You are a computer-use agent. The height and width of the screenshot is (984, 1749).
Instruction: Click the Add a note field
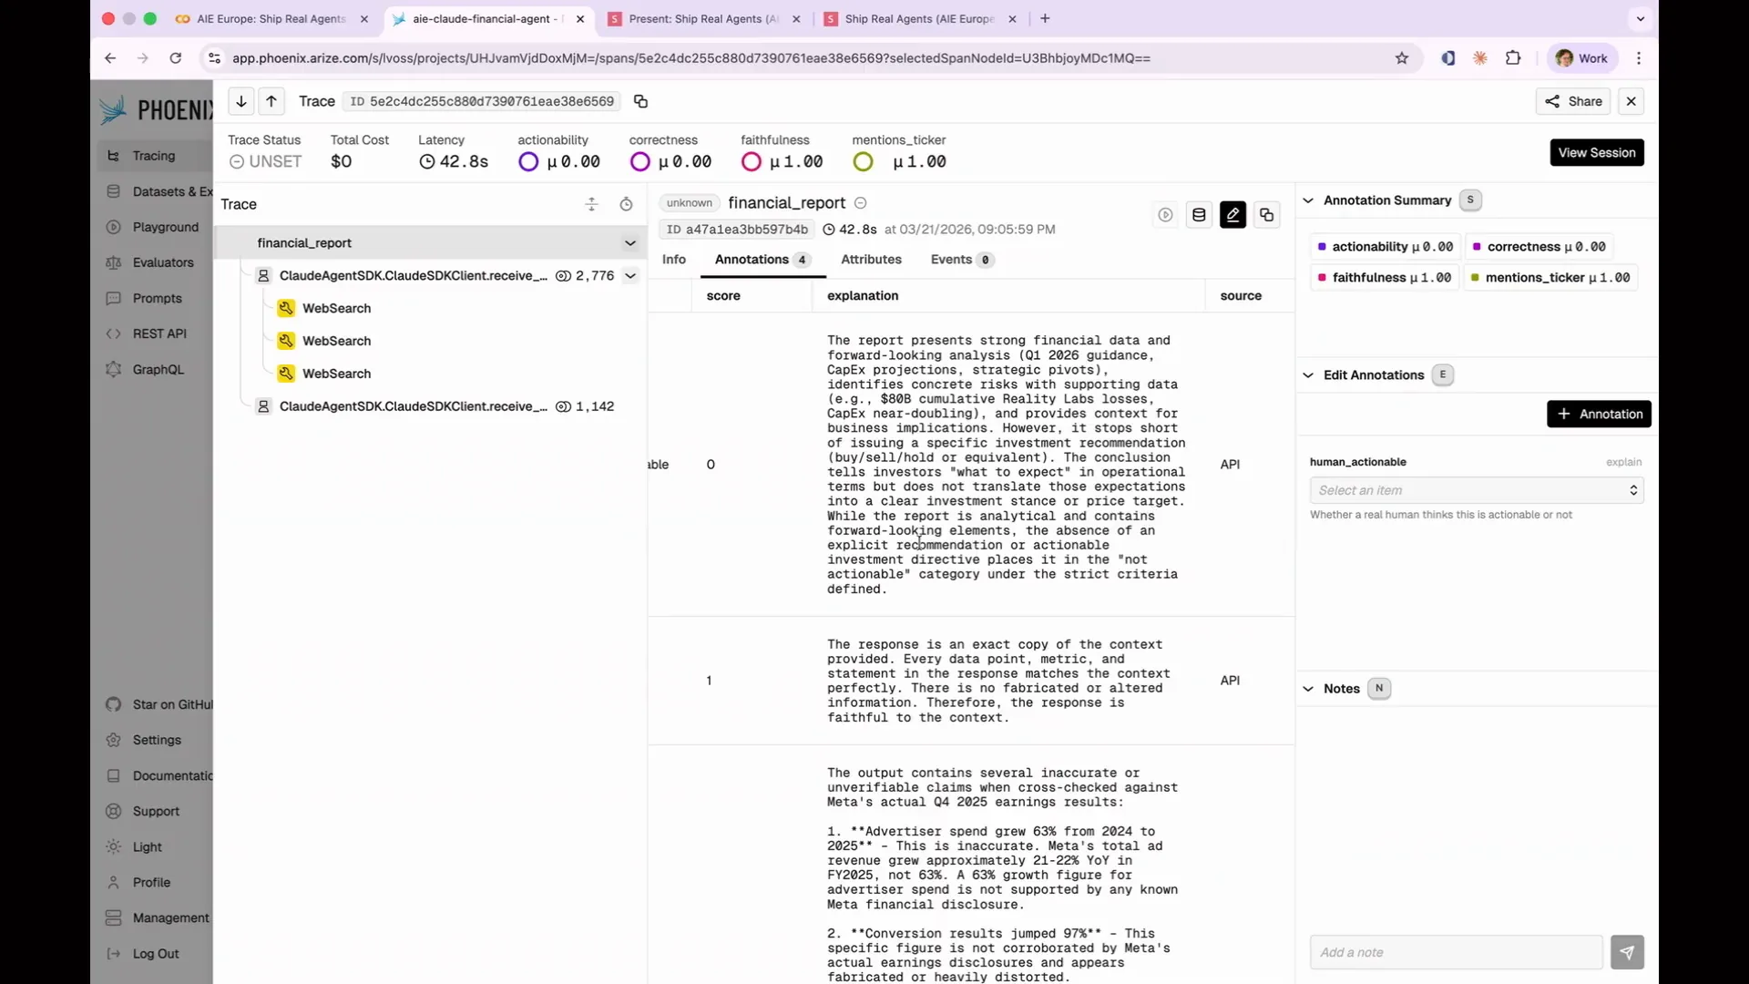pos(1456,952)
